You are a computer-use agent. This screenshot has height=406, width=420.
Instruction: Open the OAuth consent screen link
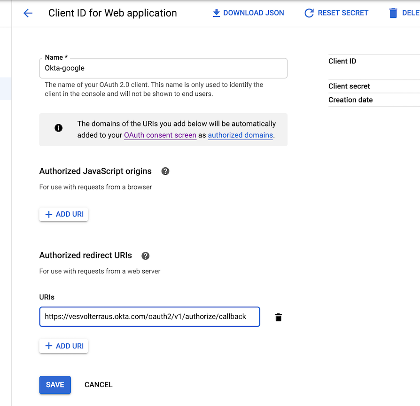point(160,135)
